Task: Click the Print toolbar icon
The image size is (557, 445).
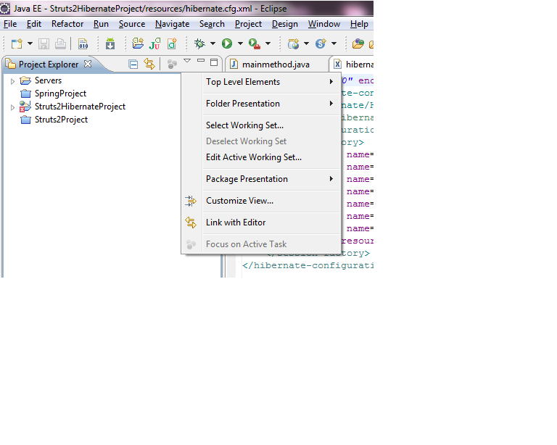Action: click(60, 43)
